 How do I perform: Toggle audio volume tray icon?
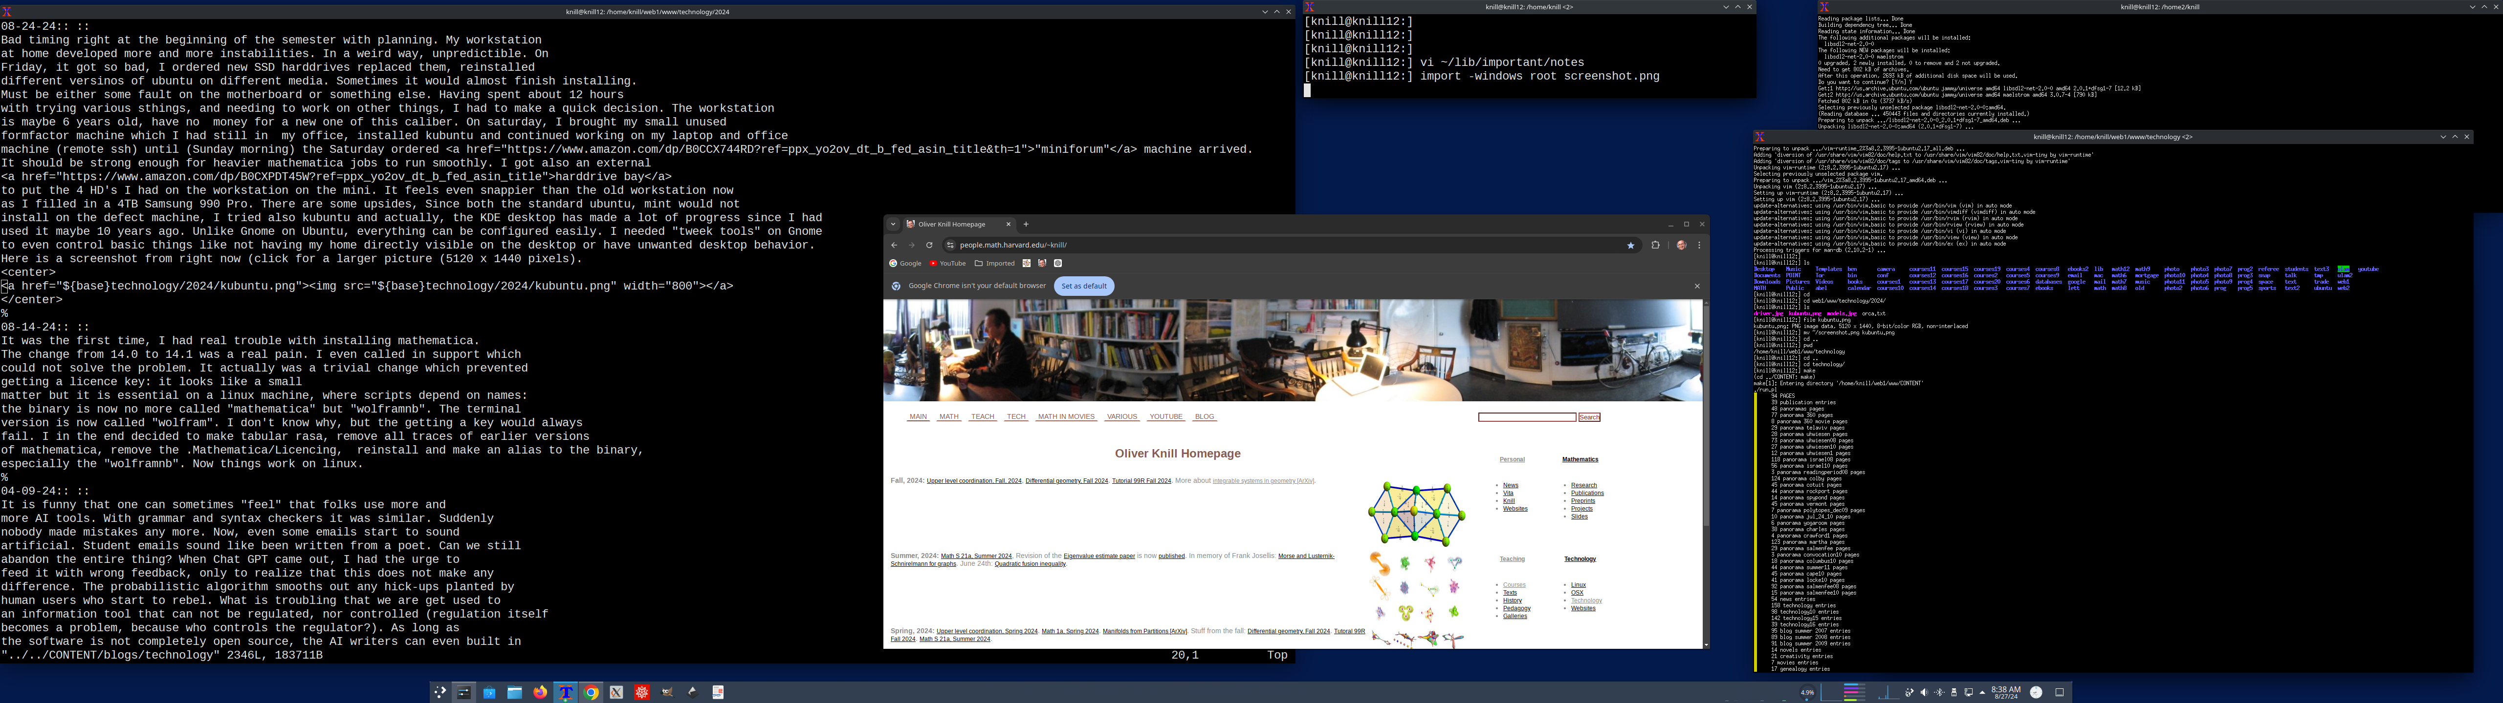pos(1925,692)
